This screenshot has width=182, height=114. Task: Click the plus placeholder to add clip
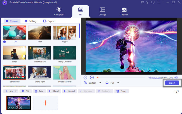(45, 103)
